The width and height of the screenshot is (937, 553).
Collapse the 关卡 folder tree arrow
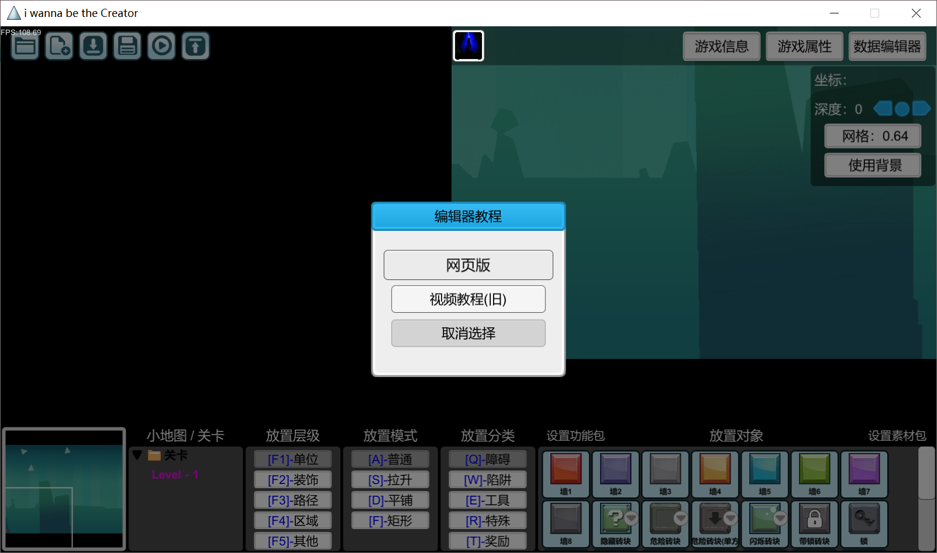(137, 455)
